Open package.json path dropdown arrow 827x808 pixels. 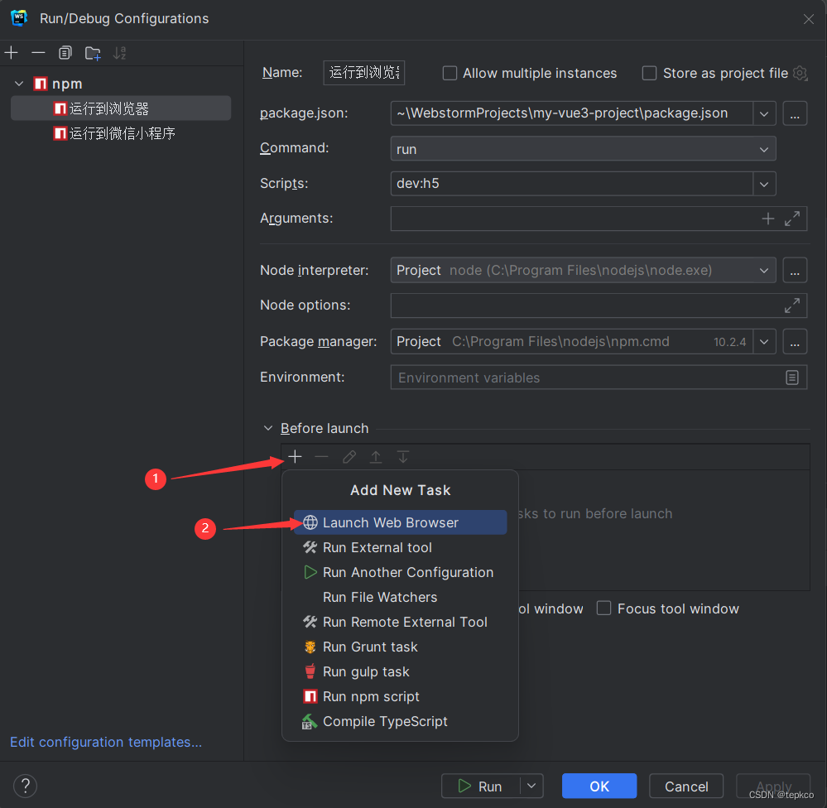(764, 113)
